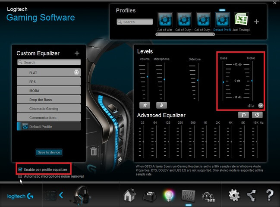Click the Treble slider
Image resolution: width=280 pixels, height=207 pixels.
[252, 81]
